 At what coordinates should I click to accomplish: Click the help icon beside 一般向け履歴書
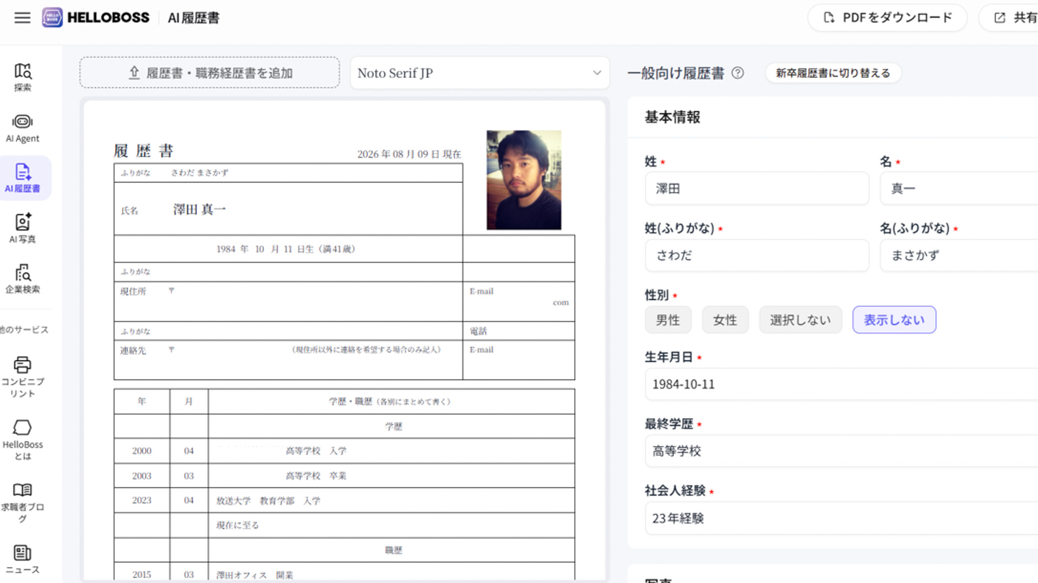tap(737, 73)
